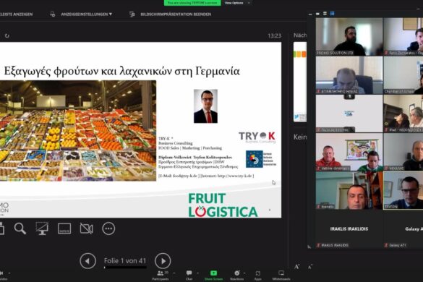Open Whiteboards in Zoom toolbar

click(281, 275)
